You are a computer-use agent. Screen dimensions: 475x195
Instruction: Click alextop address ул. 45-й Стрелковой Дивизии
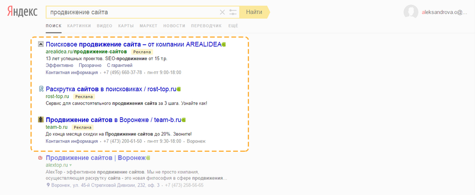tap(106, 185)
